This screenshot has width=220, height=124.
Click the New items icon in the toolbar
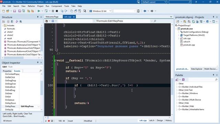point(3,11)
